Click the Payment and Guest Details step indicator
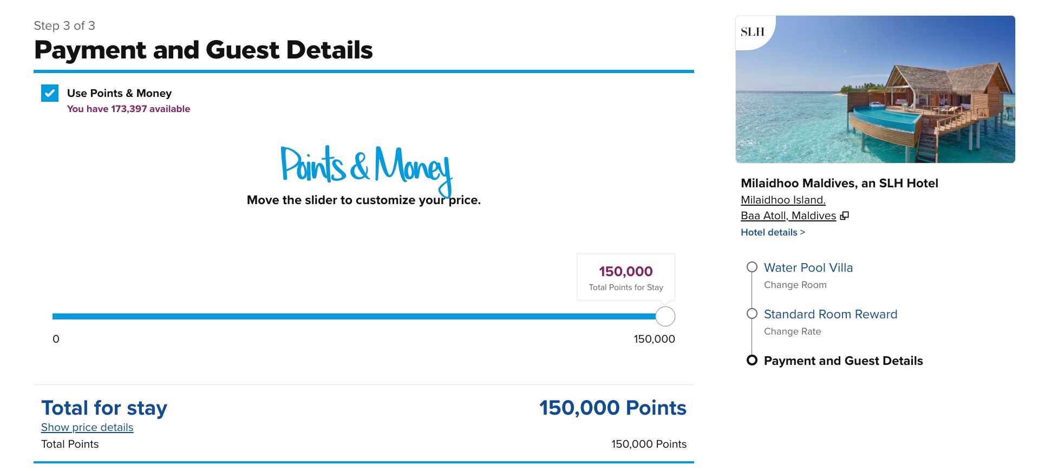Screen dimensions: 1045x471 click(x=753, y=361)
